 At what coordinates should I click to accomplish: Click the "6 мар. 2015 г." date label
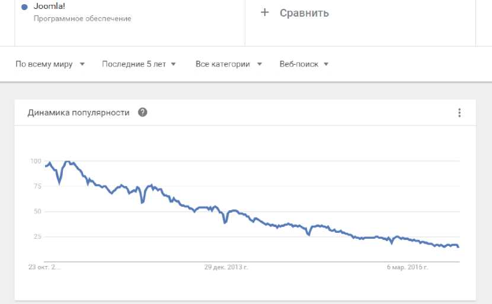[407, 267]
